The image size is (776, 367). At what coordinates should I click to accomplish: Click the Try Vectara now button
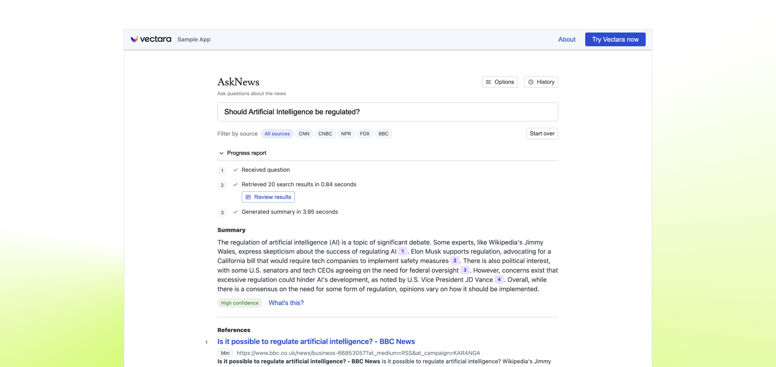coord(615,39)
